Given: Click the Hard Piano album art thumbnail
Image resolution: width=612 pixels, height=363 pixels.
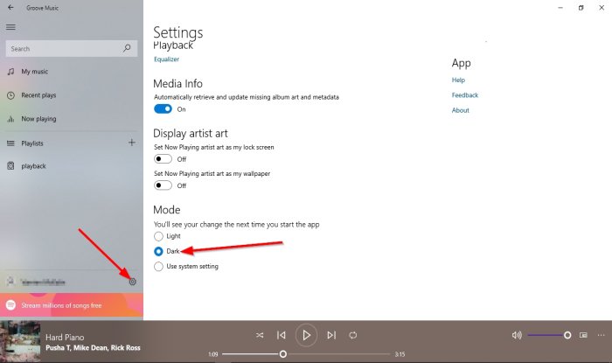Looking at the screenshot, I should pos(20,342).
